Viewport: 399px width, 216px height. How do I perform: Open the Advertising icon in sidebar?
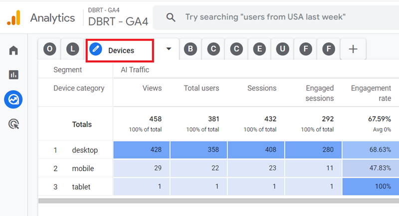13,124
